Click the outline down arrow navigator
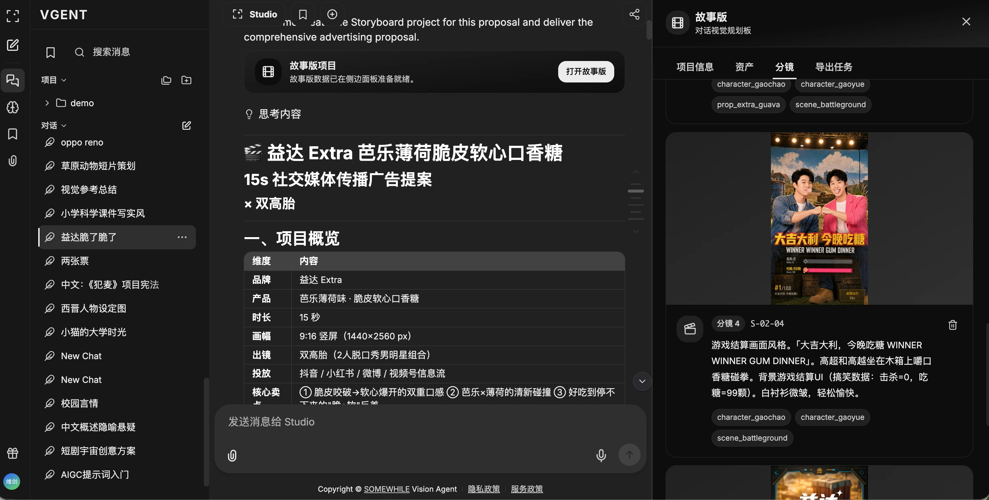The height and width of the screenshot is (500, 989). click(x=636, y=232)
